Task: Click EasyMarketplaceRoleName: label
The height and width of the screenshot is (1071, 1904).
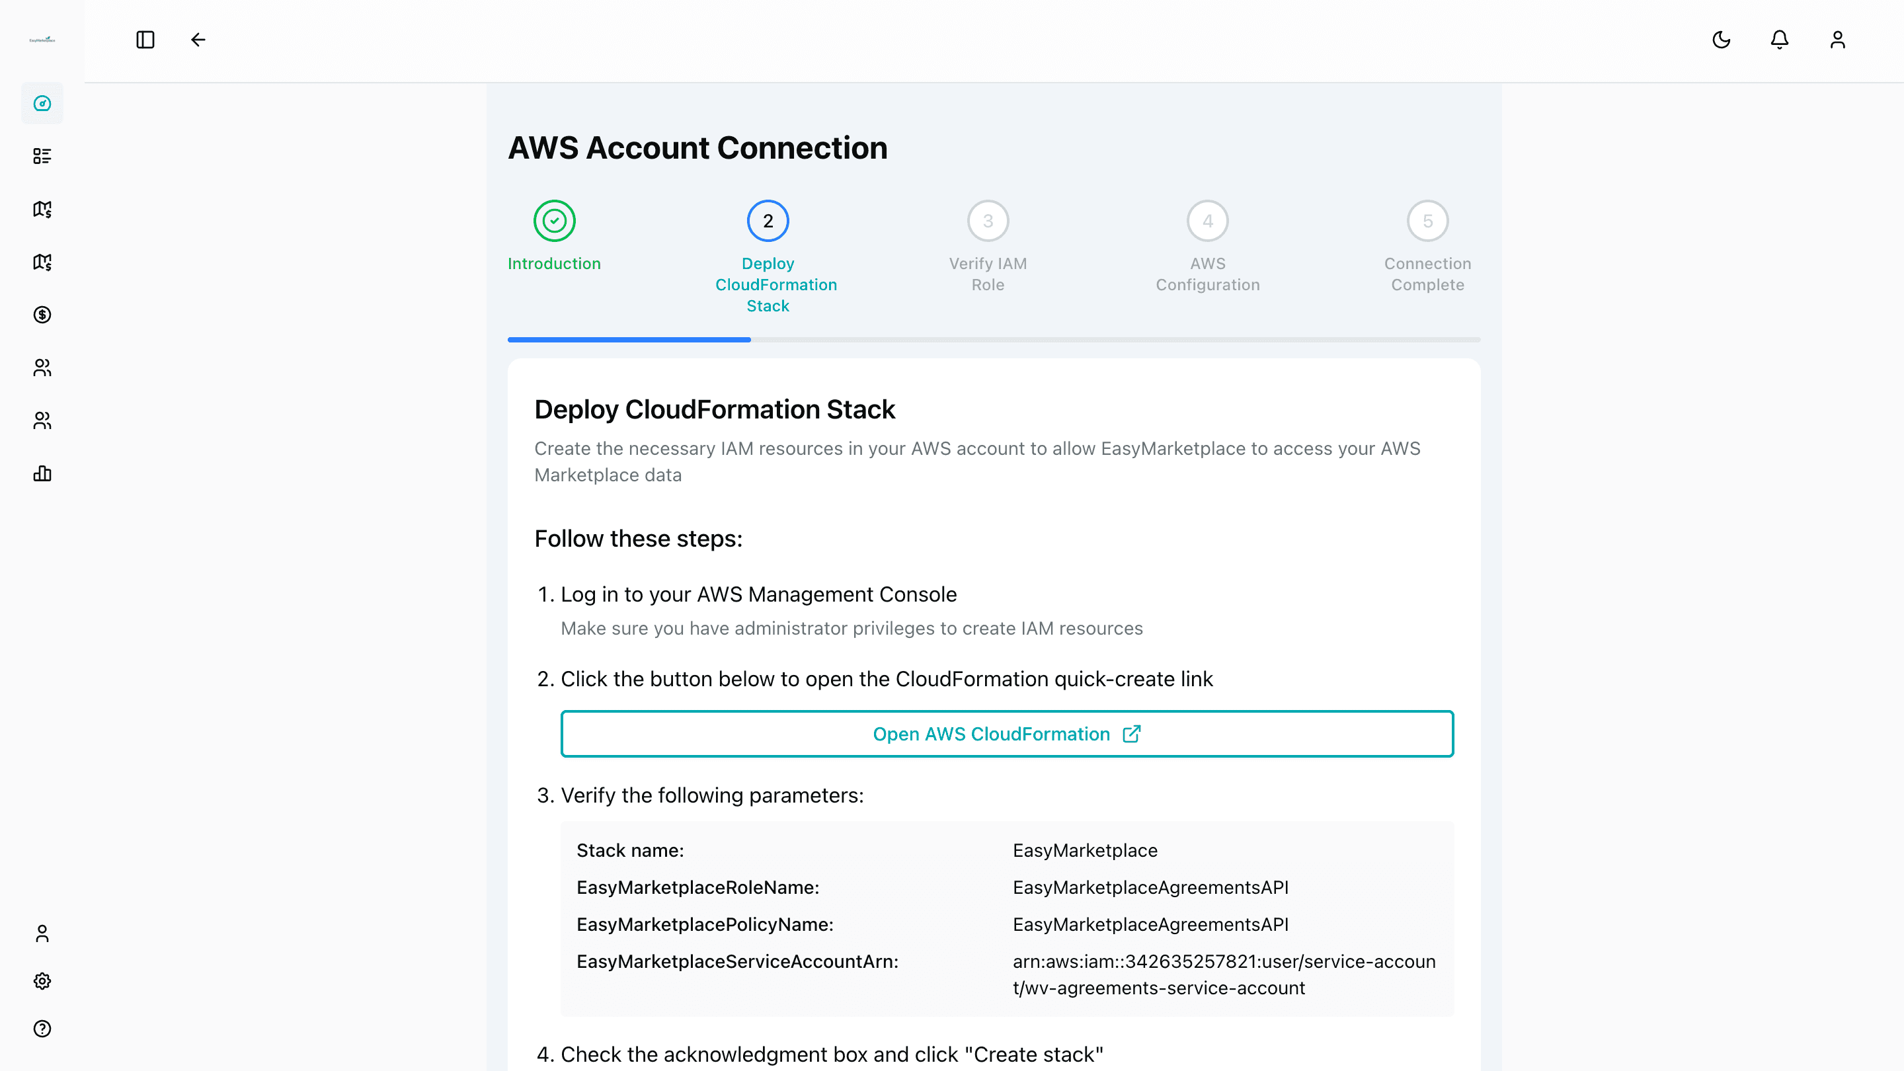Action: (697, 888)
